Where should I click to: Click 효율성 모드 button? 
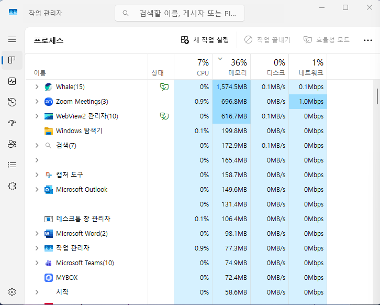pos(327,40)
